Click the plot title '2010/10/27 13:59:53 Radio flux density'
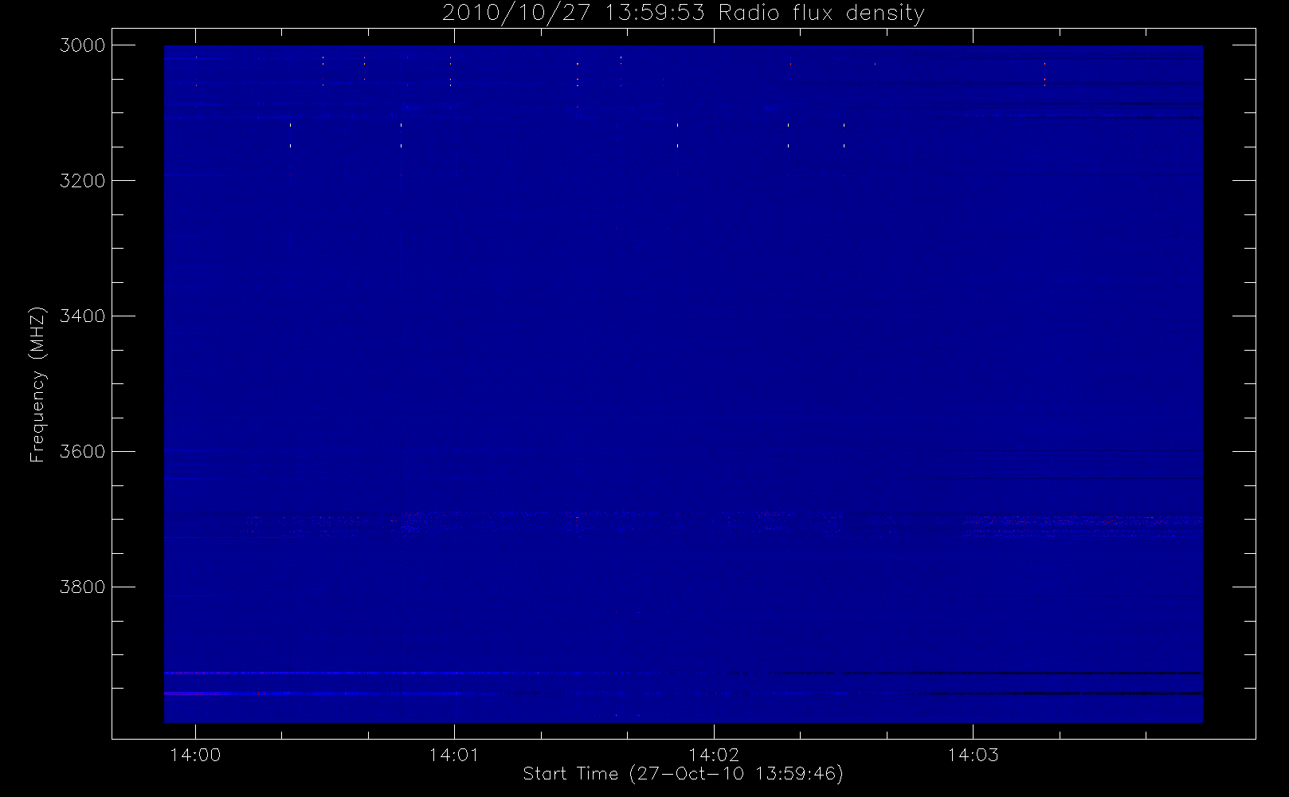This screenshot has height=797, width=1289. 684,14
